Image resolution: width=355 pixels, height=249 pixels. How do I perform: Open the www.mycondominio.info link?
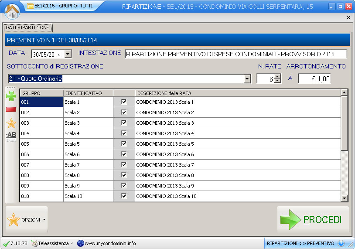pos(110,243)
